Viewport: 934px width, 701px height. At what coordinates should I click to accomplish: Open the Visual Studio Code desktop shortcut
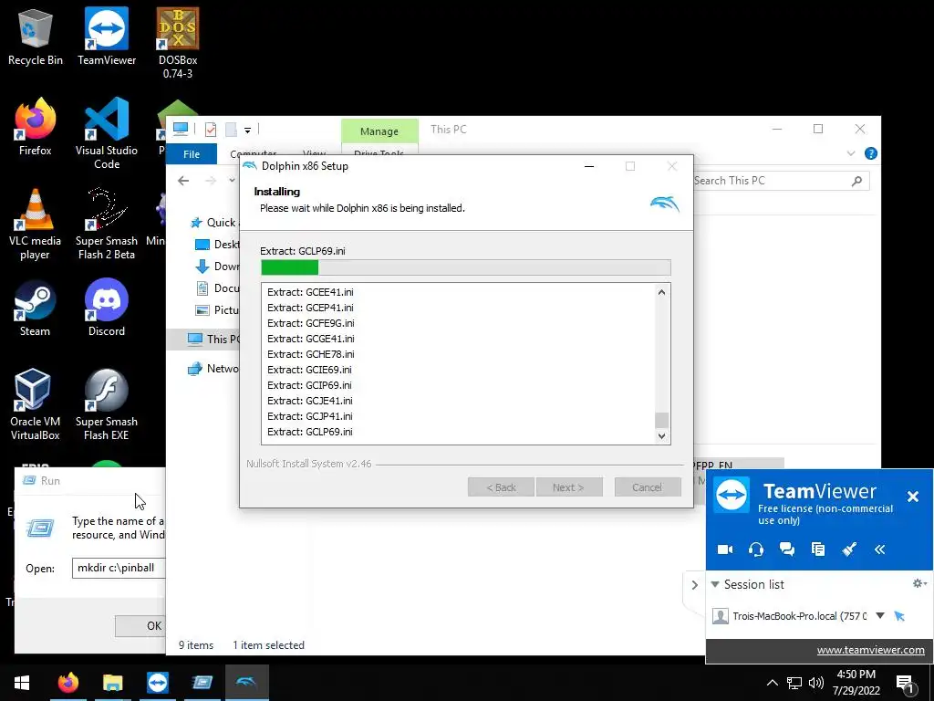107,133
